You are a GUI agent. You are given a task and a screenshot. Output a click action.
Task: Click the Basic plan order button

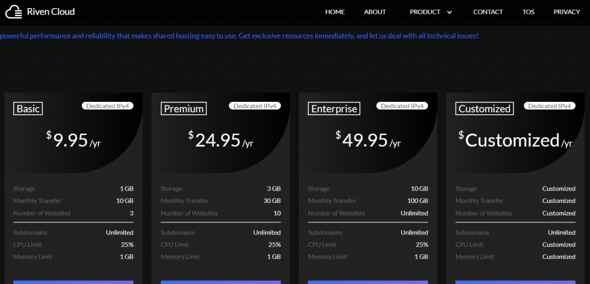pos(73,282)
